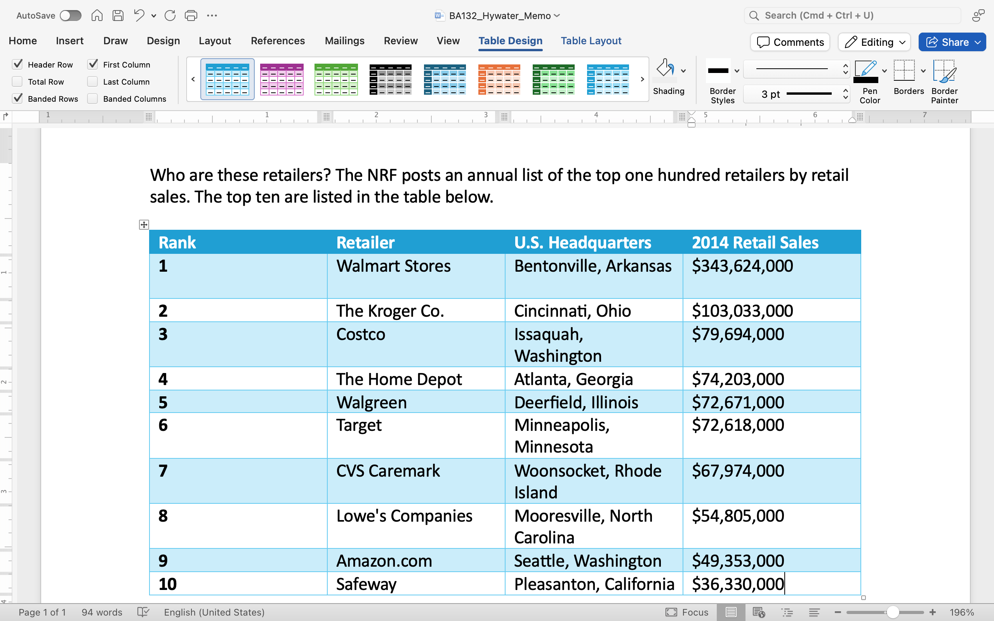This screenshot has height=621, width=994.
Task: Switch to Outline view icon
Action: 787,612
